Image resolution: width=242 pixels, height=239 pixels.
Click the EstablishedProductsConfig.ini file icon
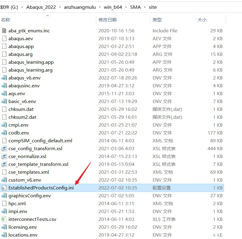pyautogui.click(x=4, y=188)
